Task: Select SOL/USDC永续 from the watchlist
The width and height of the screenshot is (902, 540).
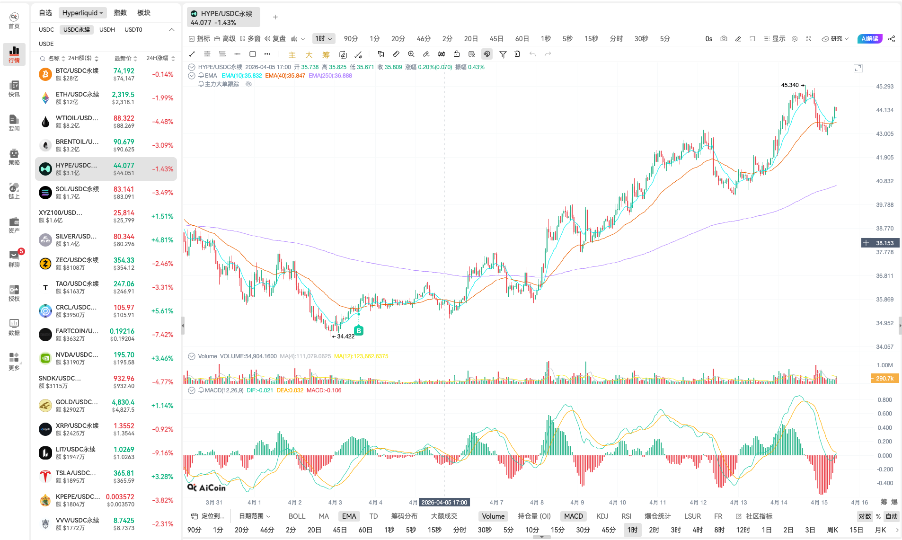Action: (95, 192)
